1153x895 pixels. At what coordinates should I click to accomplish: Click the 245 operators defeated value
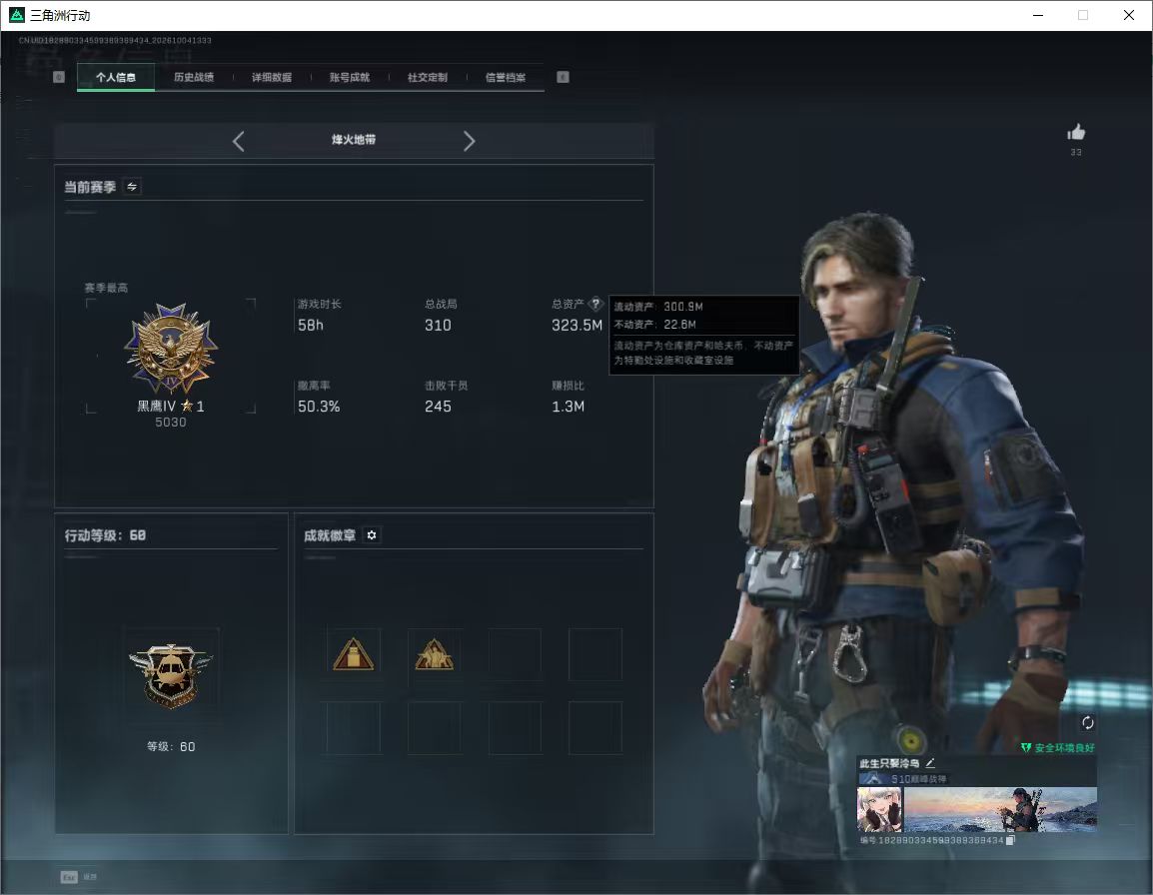pos(438,407)
